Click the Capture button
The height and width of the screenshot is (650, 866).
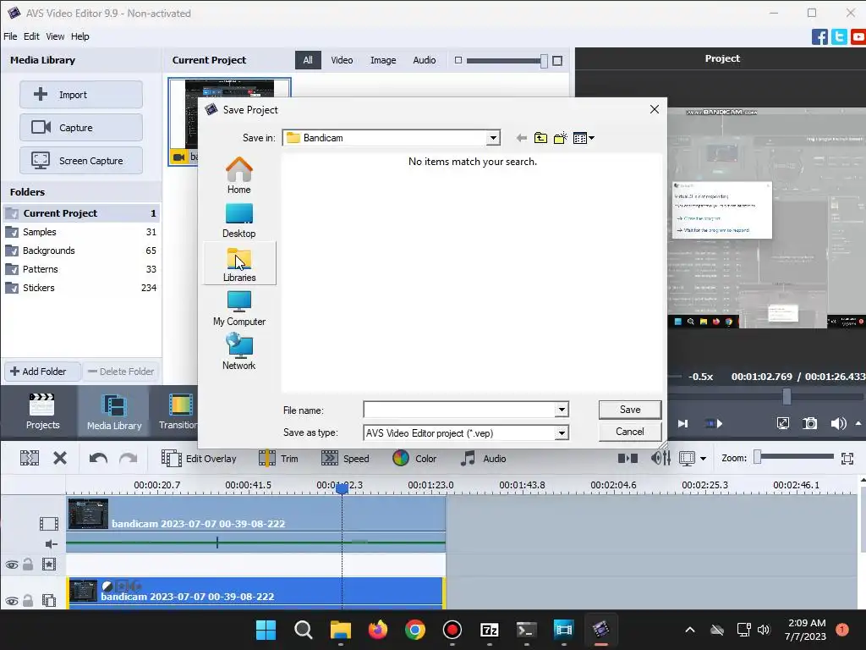[x=81, y=128]
